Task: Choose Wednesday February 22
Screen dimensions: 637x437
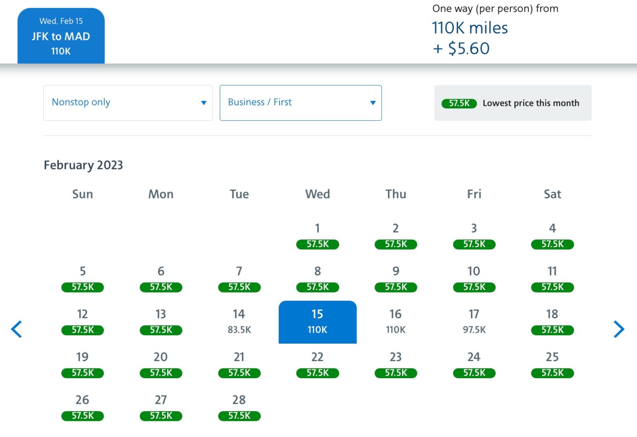Action: point(317,365)
